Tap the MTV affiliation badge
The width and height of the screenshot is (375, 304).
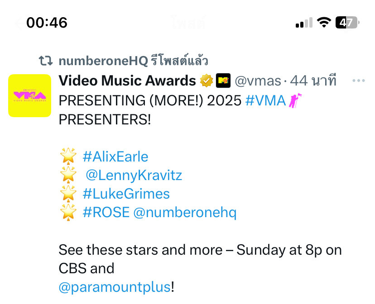pyautogui.click(x=223, y=81)
